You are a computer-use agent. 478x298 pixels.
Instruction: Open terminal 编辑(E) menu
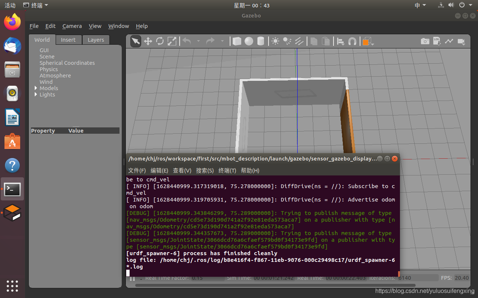[x=159, y=170]
